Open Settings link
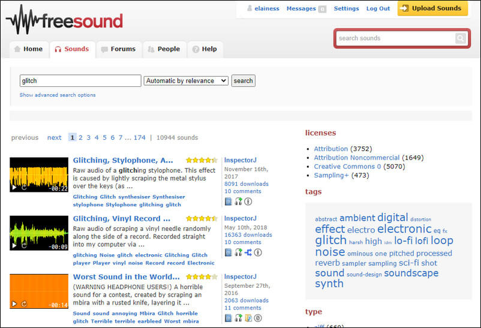Screen dimensions: 481x328 [346, 8]
